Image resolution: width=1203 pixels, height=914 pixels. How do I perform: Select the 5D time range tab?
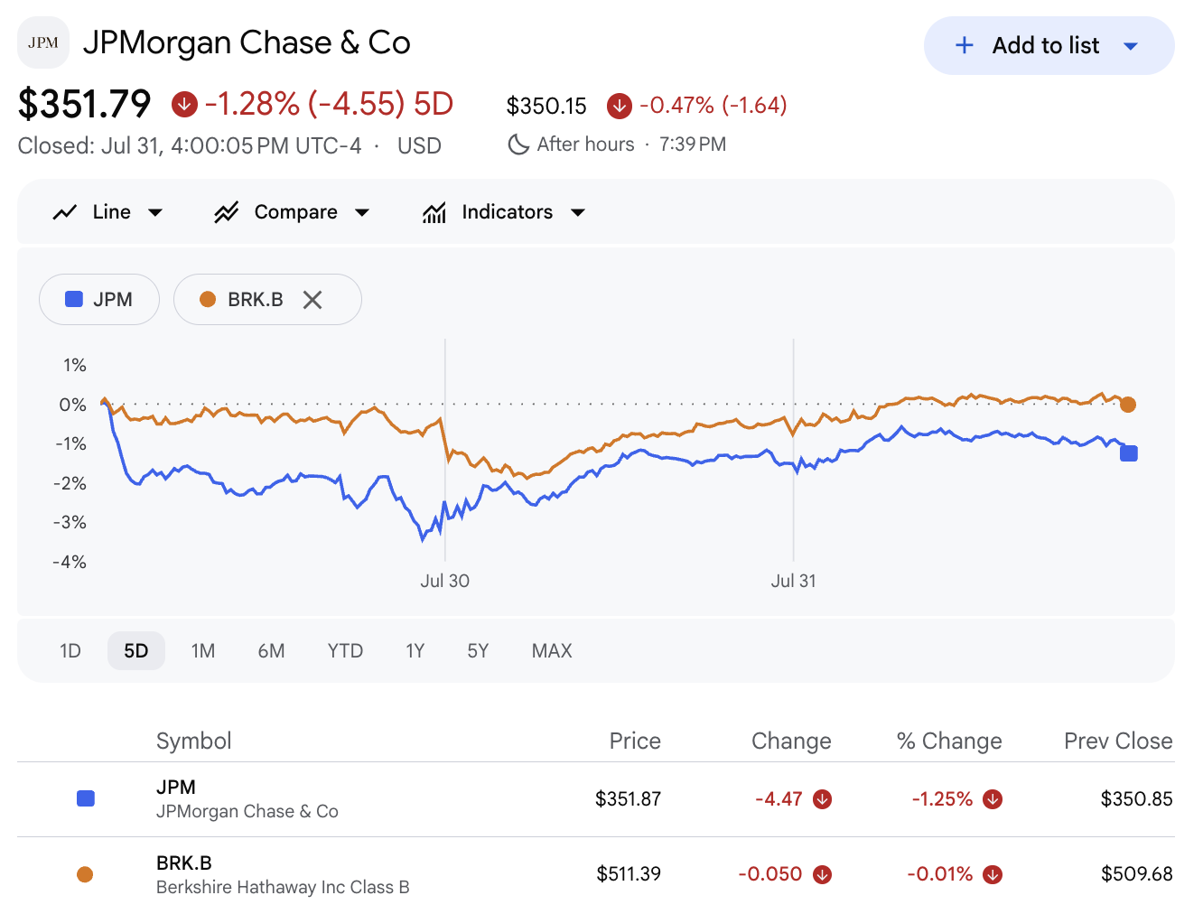click(x=136, y=651)
